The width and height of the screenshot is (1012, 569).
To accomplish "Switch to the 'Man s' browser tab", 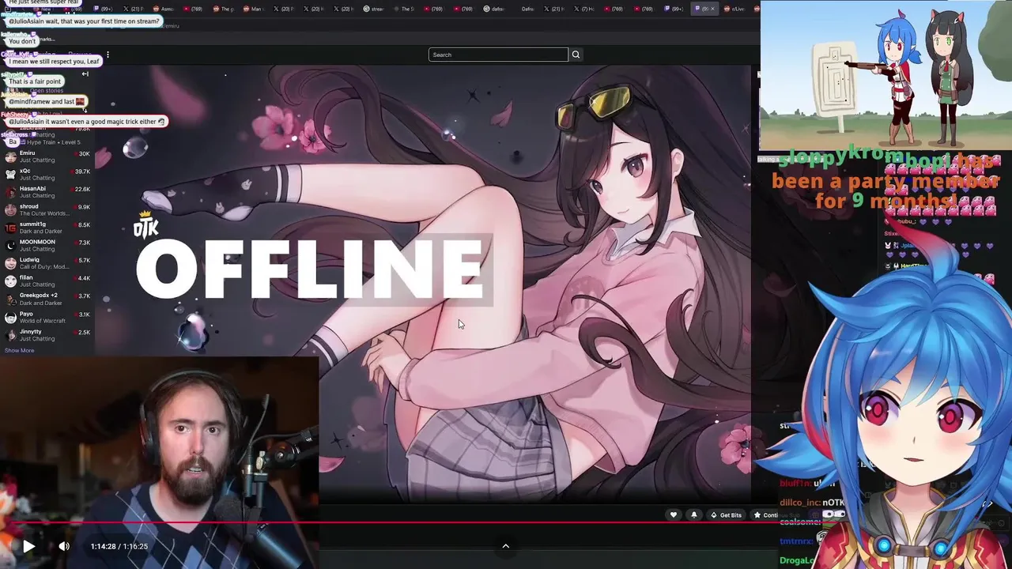I will point(253,9).
